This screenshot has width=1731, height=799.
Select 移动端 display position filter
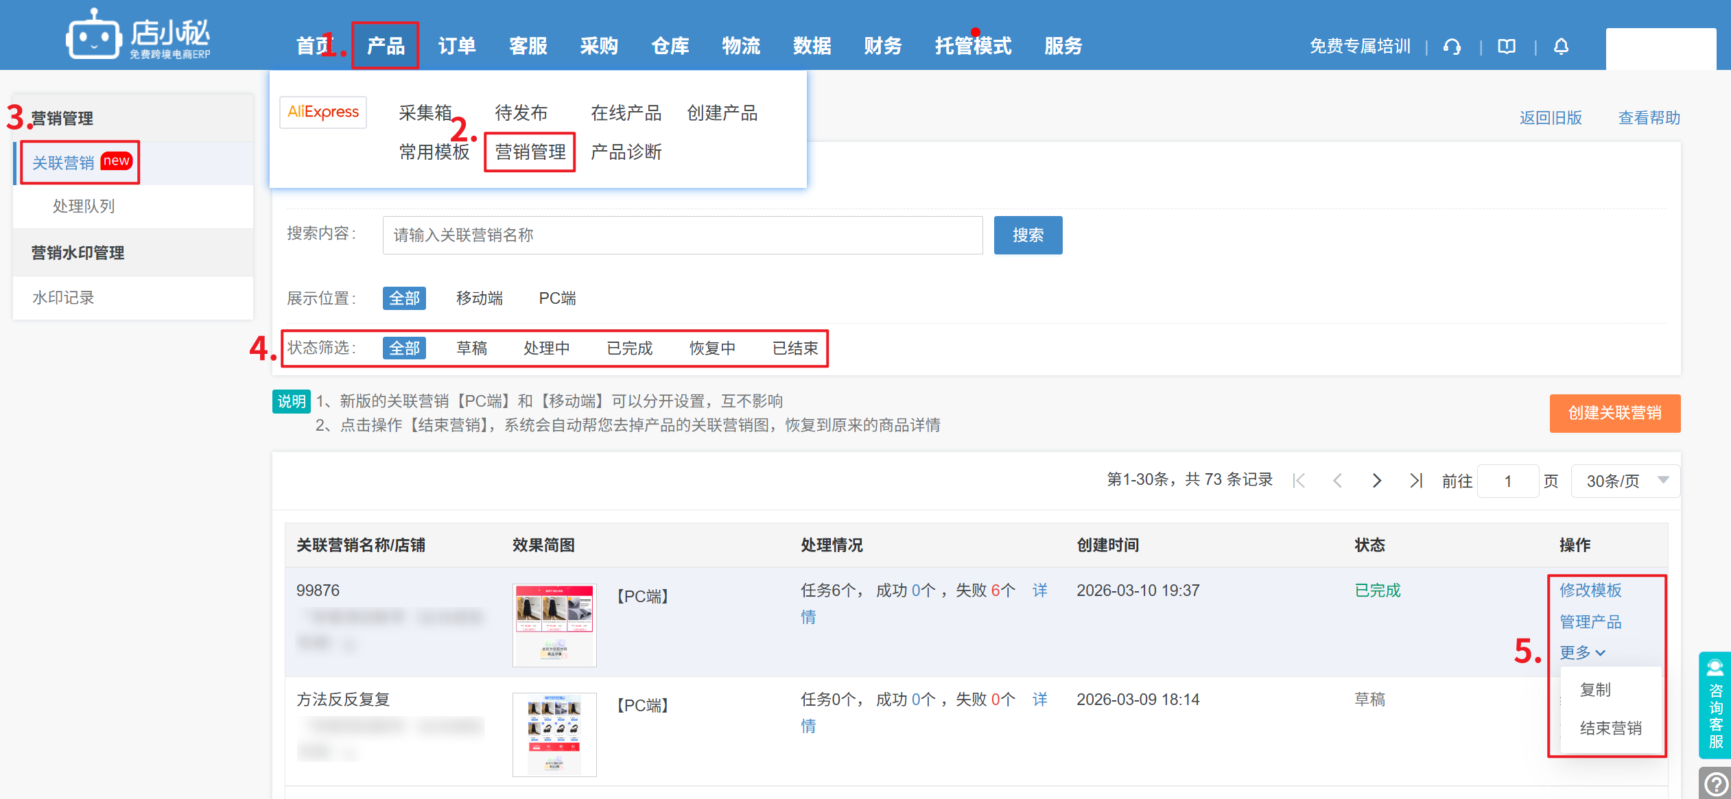pyautogui.click(x=480, y=298)
